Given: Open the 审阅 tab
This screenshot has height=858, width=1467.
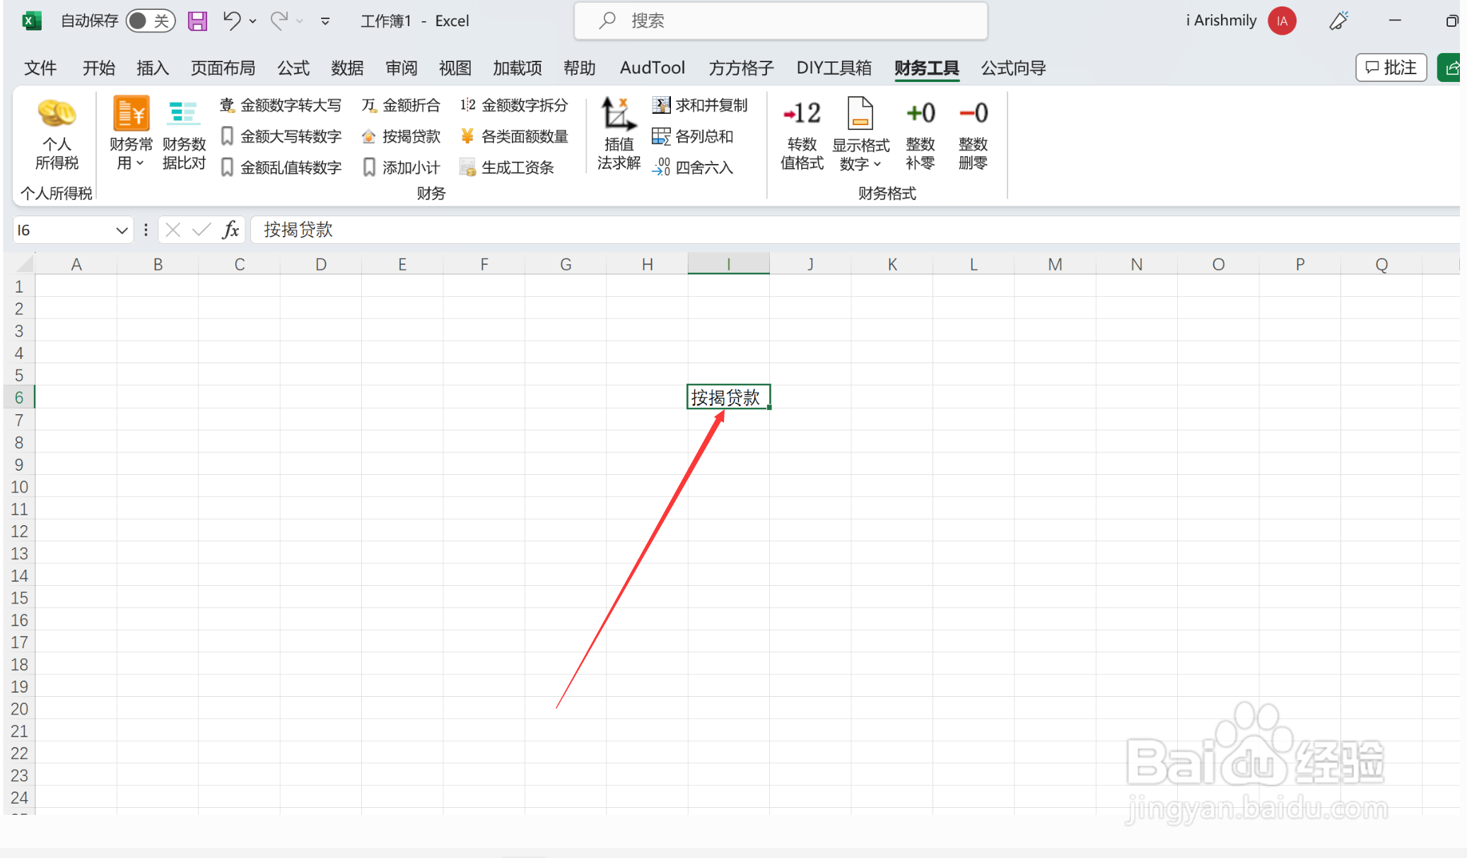Looking at the screenshot, I should (x=401, y=68).
